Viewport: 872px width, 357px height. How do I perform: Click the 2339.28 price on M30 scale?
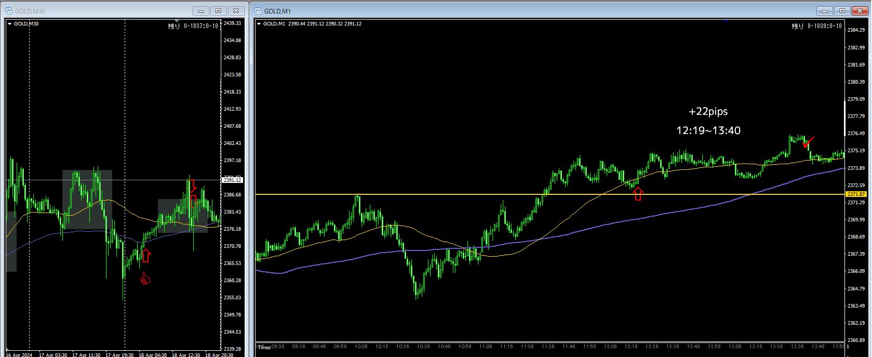click(x=232, y=349)
